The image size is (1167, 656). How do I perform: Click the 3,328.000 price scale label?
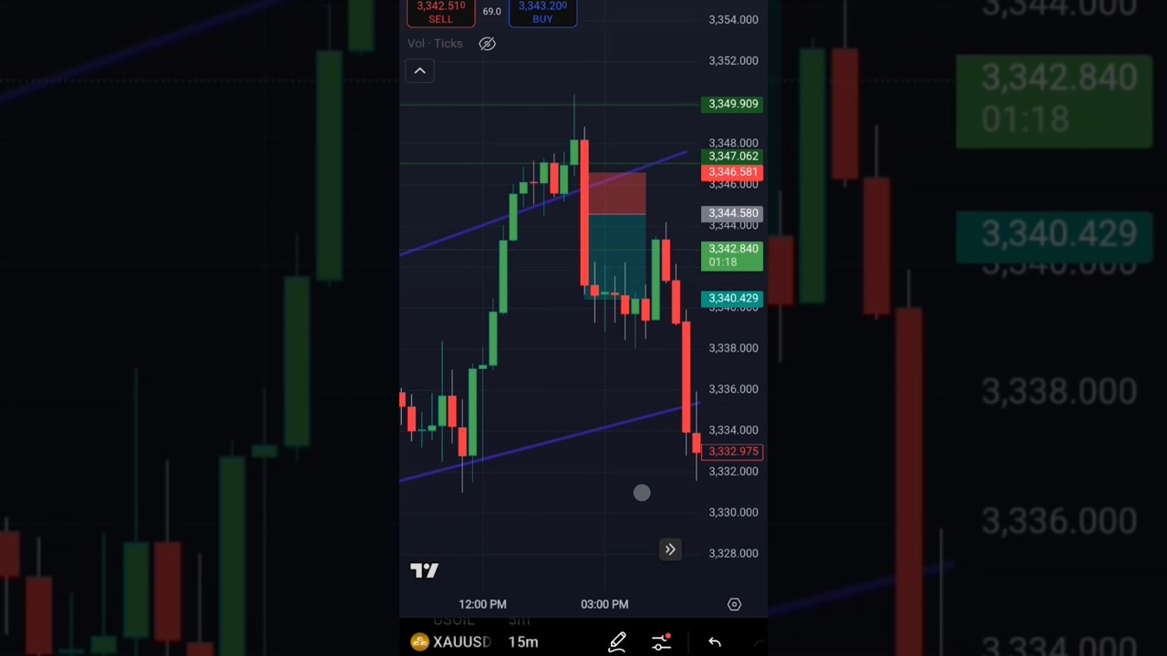coord(733,553)
